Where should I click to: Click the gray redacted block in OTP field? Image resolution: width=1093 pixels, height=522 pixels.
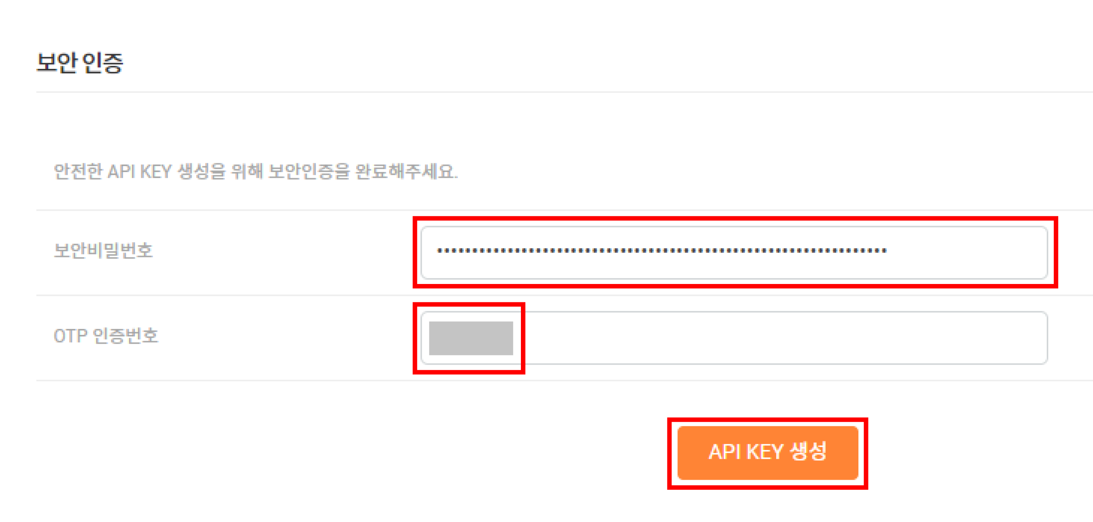pos(471,338)
